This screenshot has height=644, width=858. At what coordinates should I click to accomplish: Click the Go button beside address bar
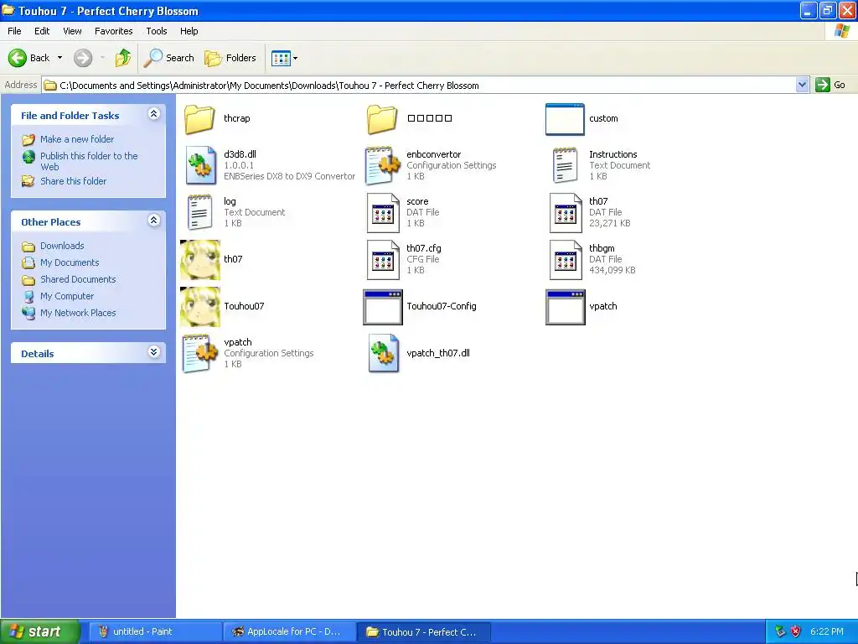pos(830,85)
